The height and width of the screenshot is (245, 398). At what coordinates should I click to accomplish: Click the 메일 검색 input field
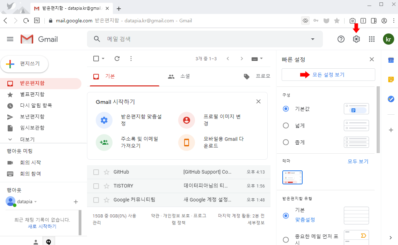[x=205, y=39]
